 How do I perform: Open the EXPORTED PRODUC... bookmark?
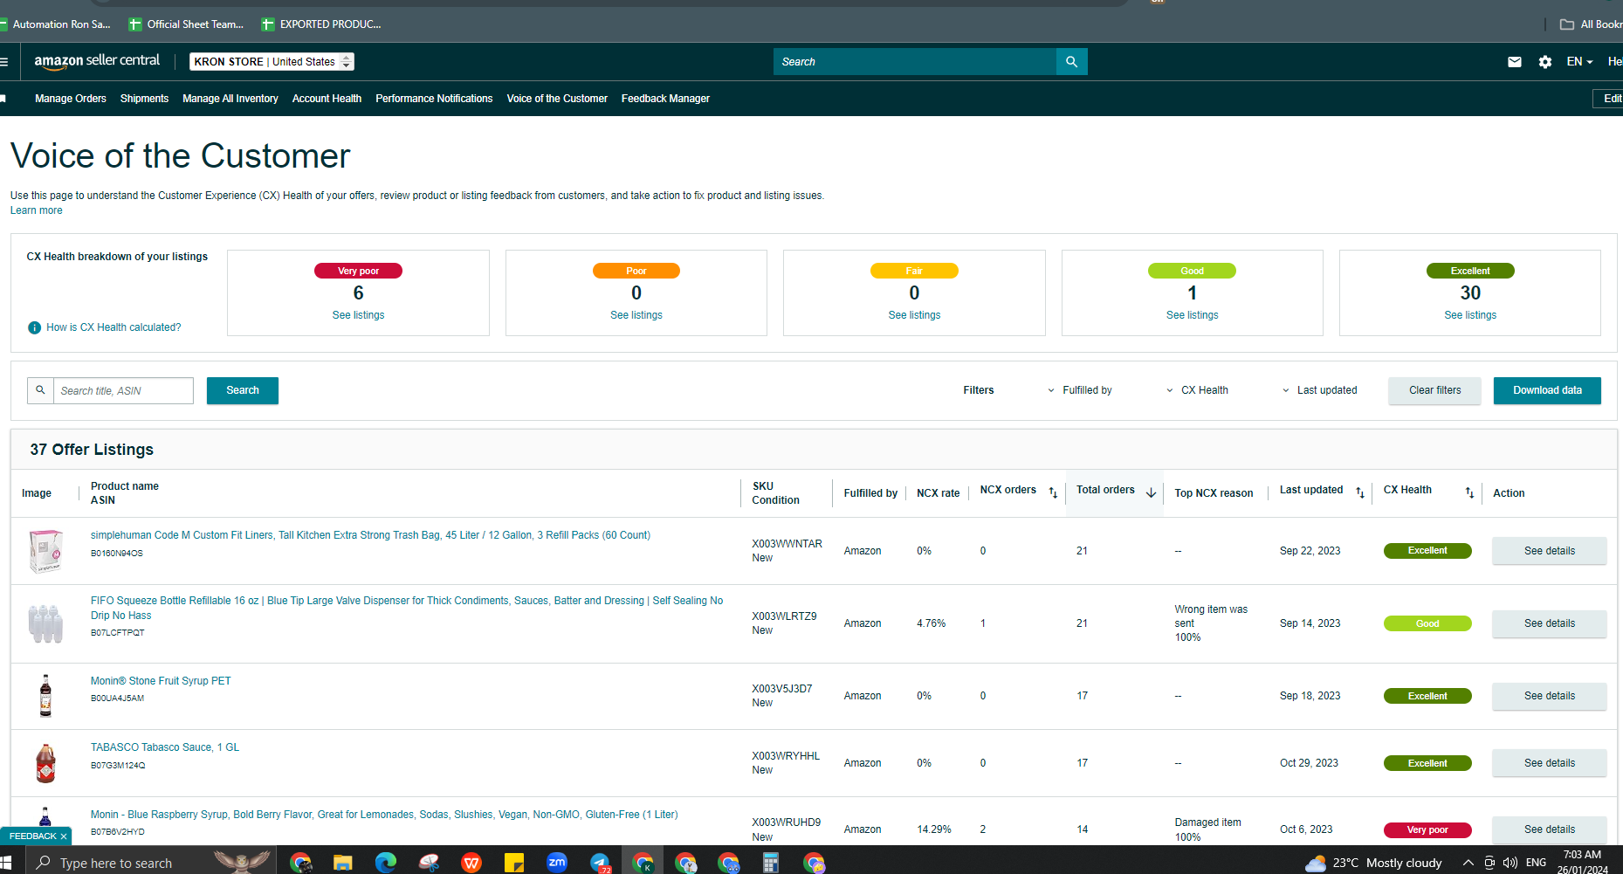(x=321, y=24)
